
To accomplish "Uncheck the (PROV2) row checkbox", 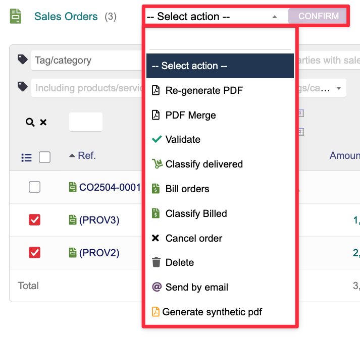I will click(x=34, y=252).
